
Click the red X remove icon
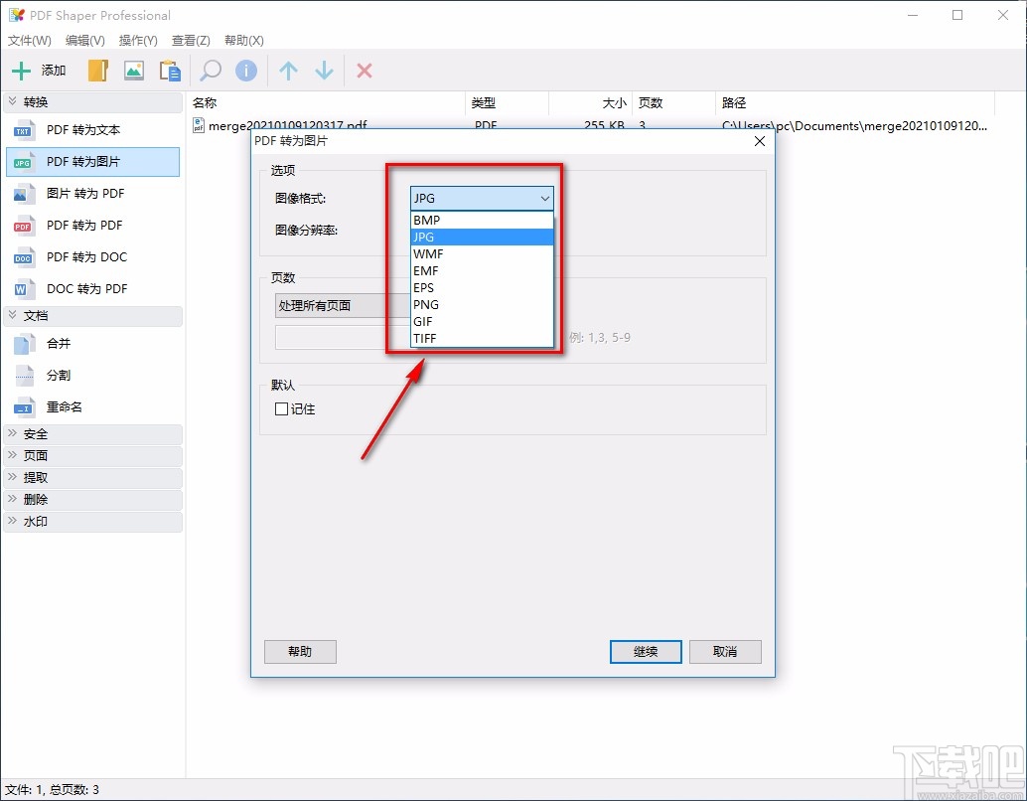click(x=364, y=70)
